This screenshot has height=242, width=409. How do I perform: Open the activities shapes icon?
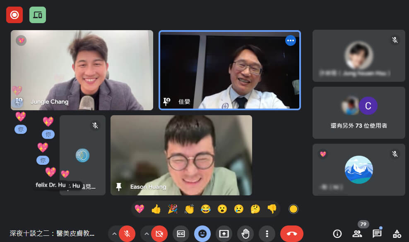coord(397,234)
